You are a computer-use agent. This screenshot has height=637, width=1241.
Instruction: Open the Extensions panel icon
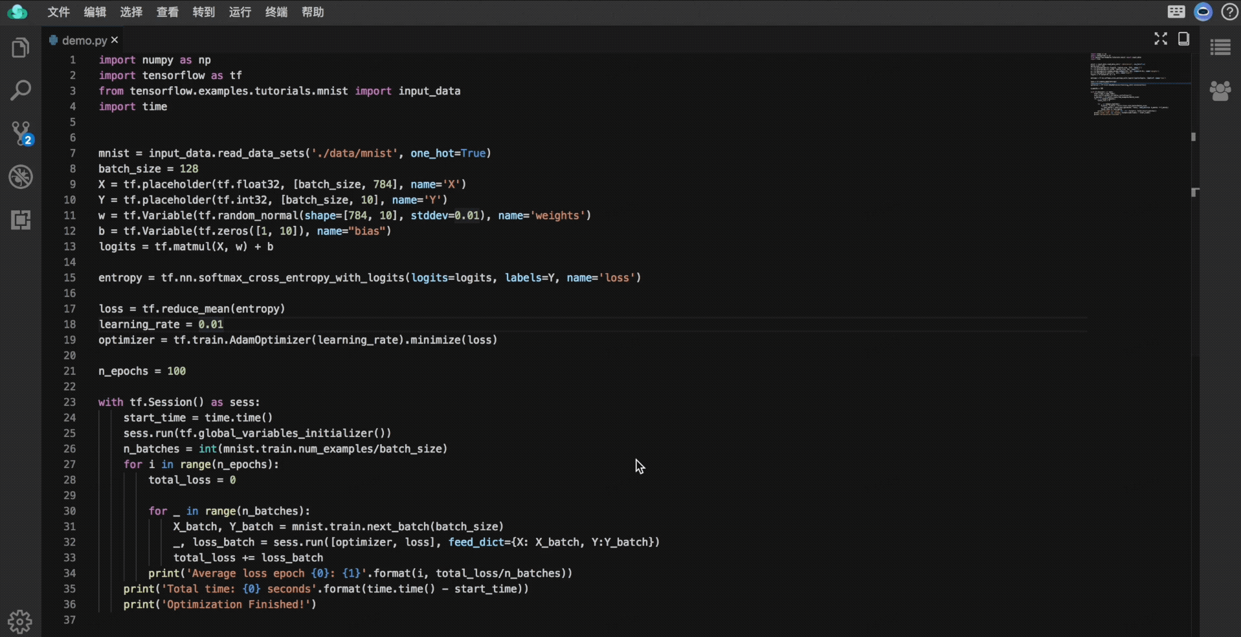[21, 220]
